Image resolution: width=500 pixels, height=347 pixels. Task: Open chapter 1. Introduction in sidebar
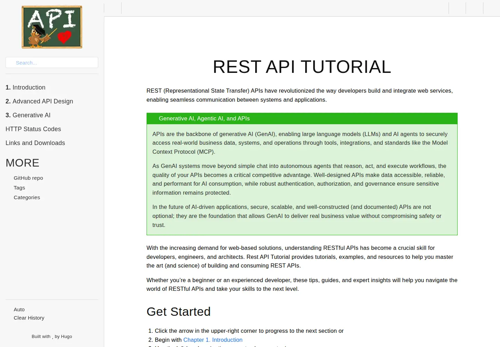tap(25, 87)
